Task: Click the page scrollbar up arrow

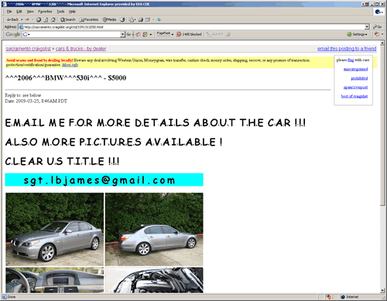Action: 382,43
